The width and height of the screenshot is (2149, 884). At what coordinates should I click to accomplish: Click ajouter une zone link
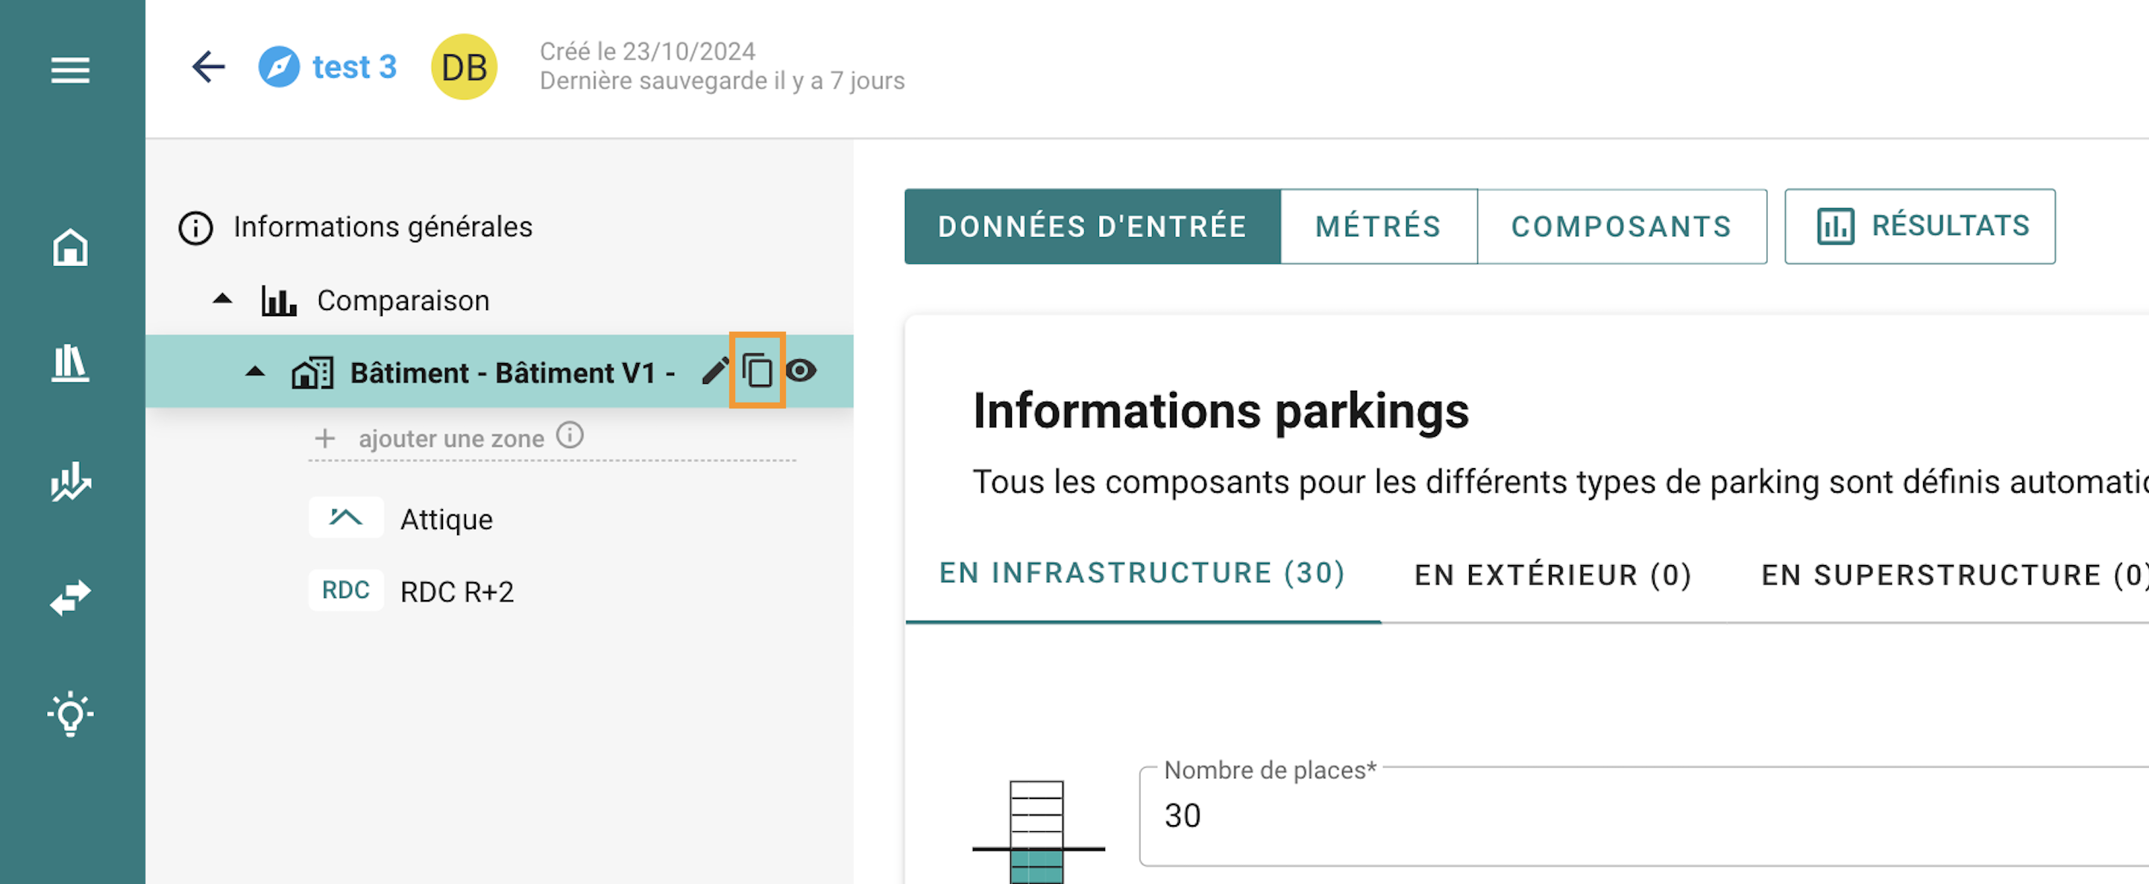(x=451, y=439)
